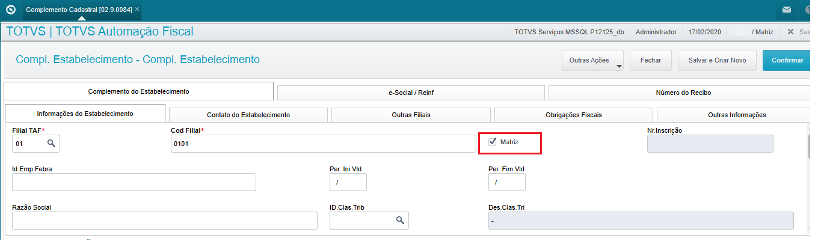Open the mail envelope icon
This screenshot has height=241, width=821.
(786, 10)
